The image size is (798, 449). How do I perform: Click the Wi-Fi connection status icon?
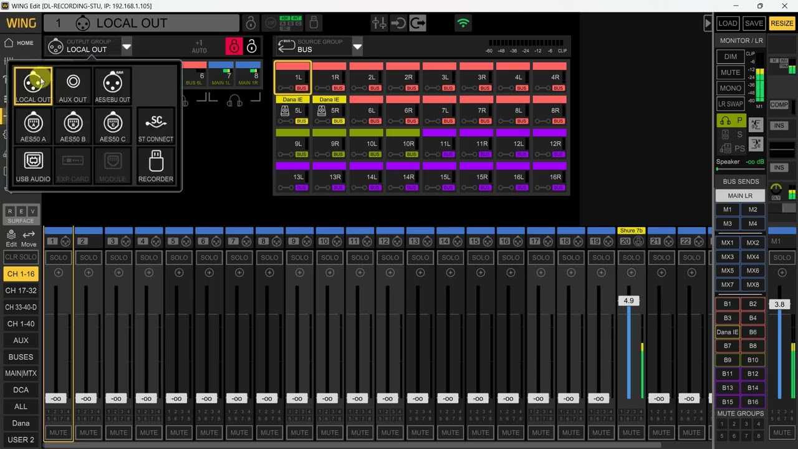click(x=463, y=24)
